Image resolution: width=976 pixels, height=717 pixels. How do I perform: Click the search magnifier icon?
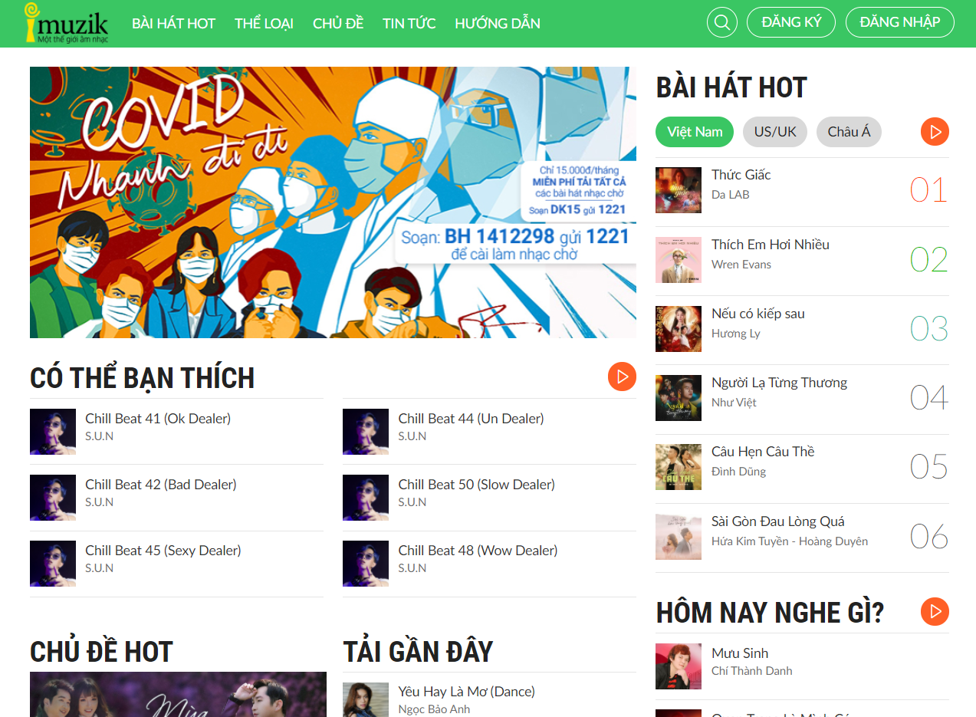click(721, 22)
